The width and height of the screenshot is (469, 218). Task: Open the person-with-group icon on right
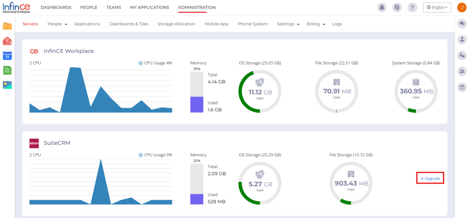463,55
